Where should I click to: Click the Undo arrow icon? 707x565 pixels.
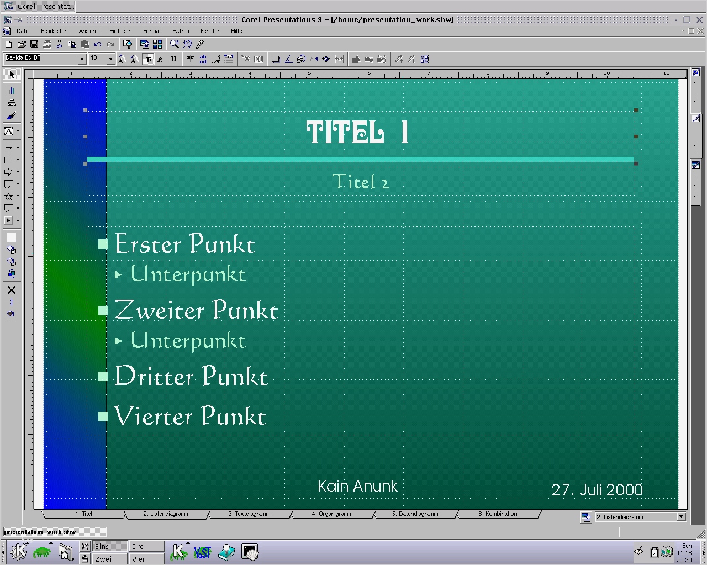coord(98,44)
